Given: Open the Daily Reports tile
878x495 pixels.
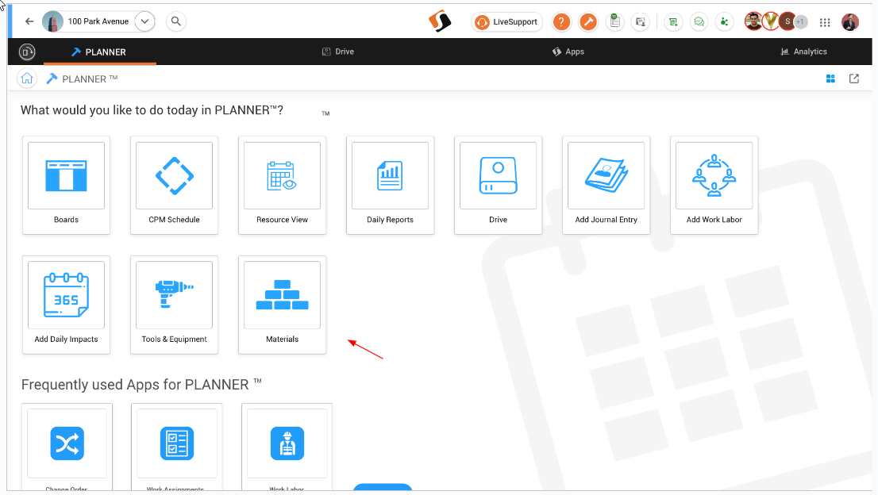Looking at the screenshot, I should tap(391, 185).
